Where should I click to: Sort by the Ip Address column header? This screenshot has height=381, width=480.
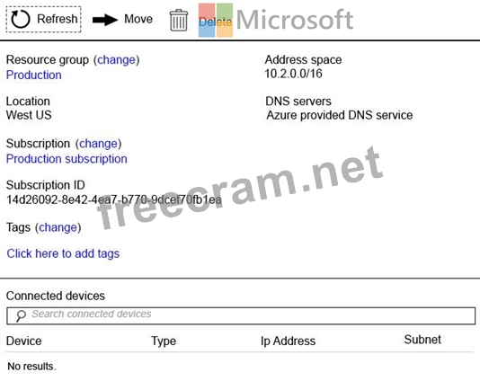(288, 341)
